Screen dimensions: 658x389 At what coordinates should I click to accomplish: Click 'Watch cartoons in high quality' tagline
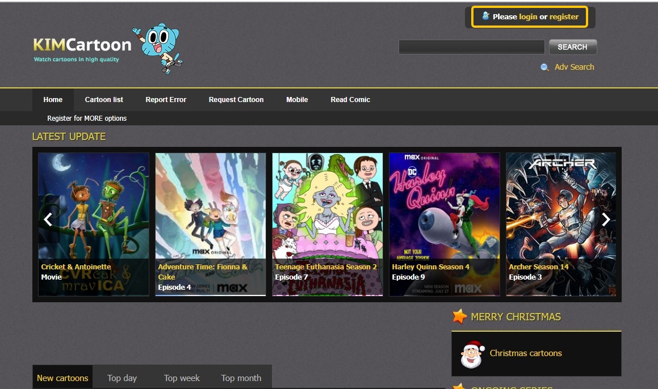click(x=77, y=60)
